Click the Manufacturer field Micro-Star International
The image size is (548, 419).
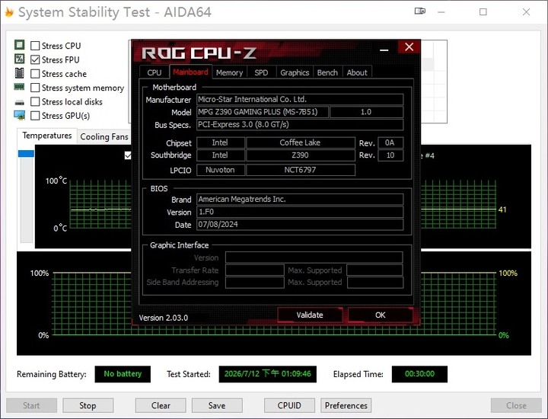tap(300, 99)
